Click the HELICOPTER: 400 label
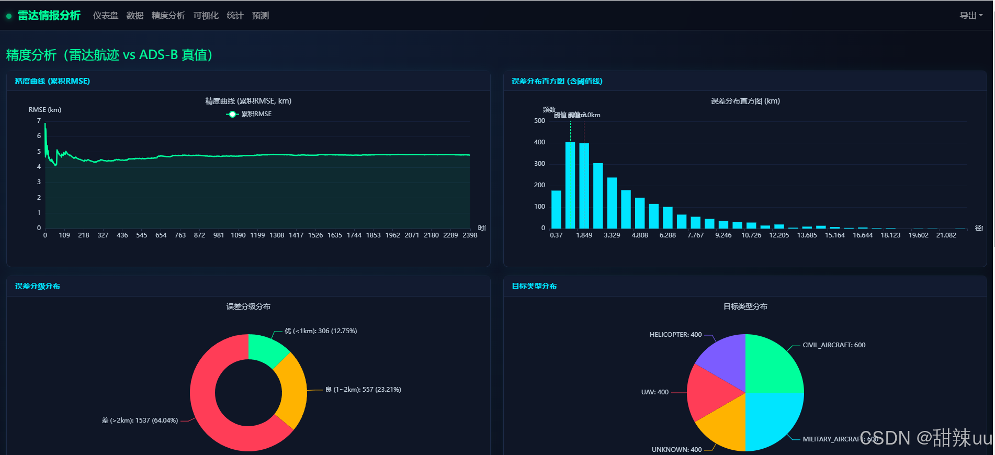 pos(675,335)
